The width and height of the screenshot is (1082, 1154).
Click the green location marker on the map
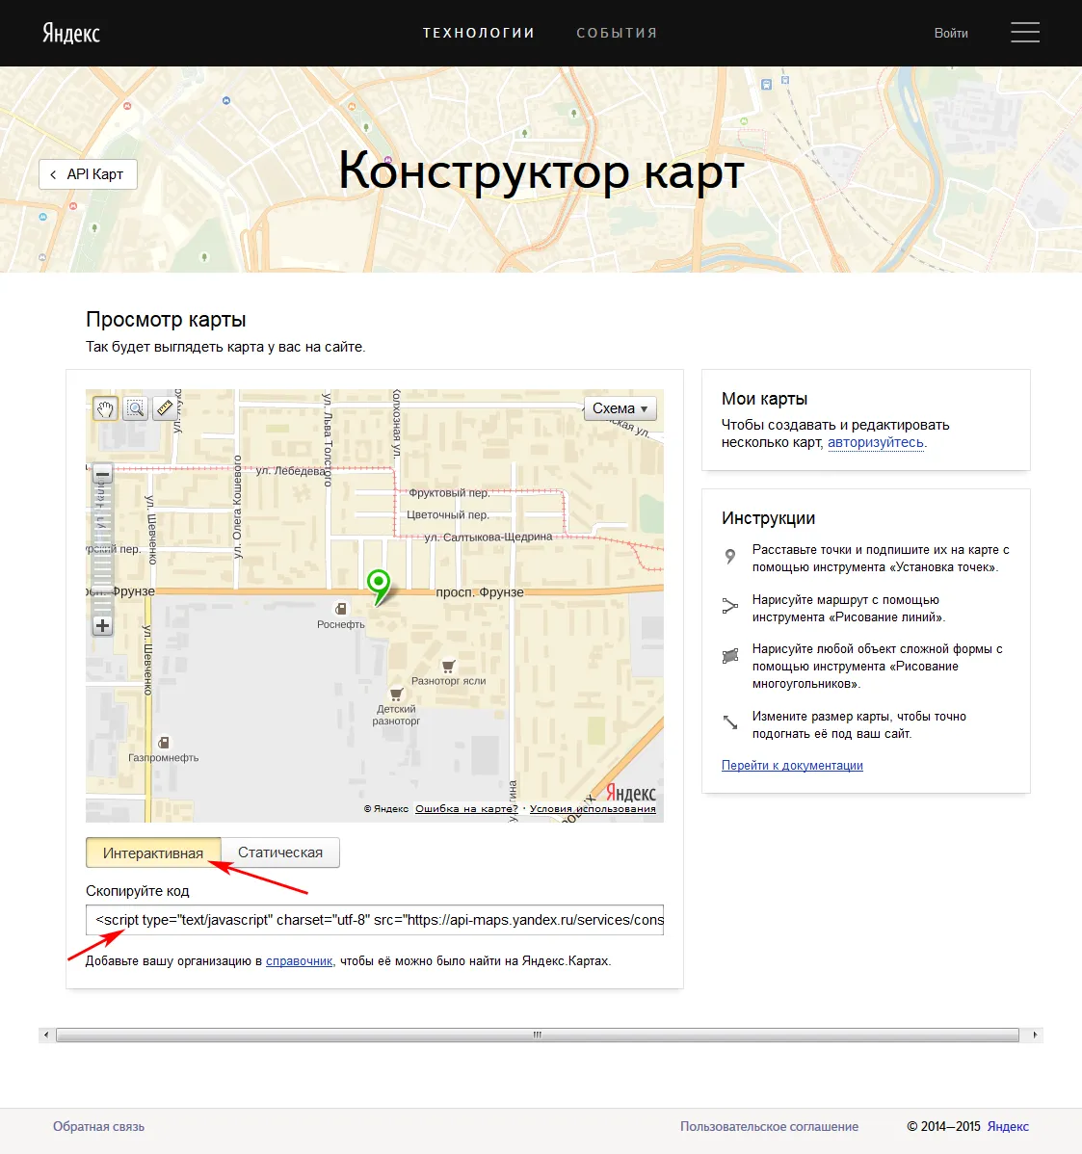click(x=379, y=587)
